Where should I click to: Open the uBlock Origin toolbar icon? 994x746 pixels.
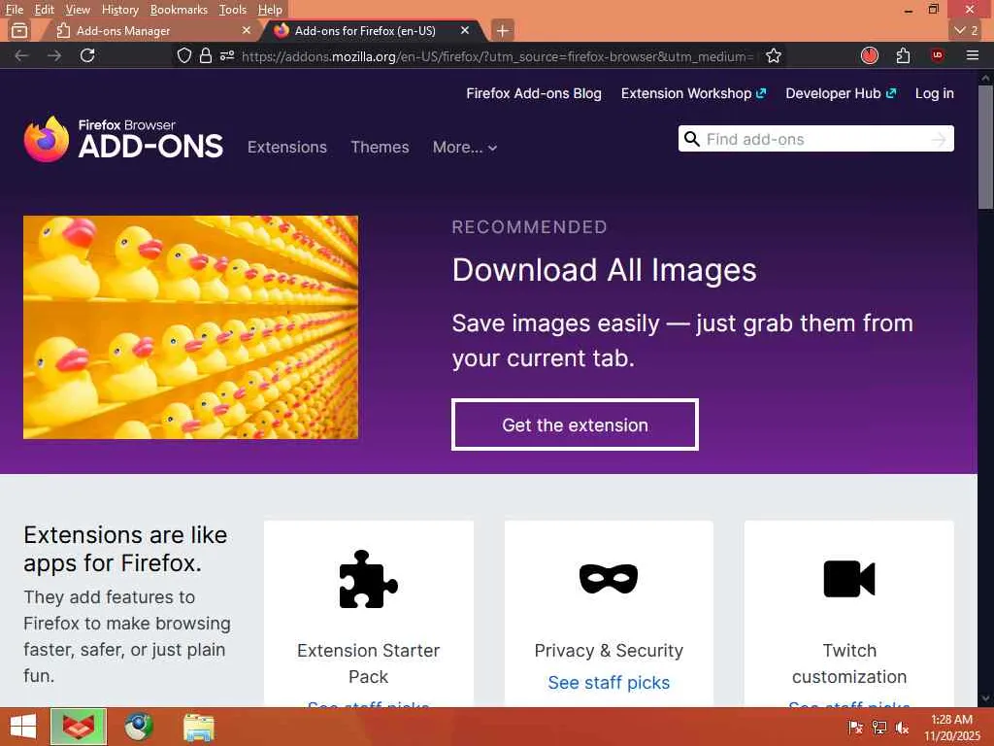coord(938,55)
